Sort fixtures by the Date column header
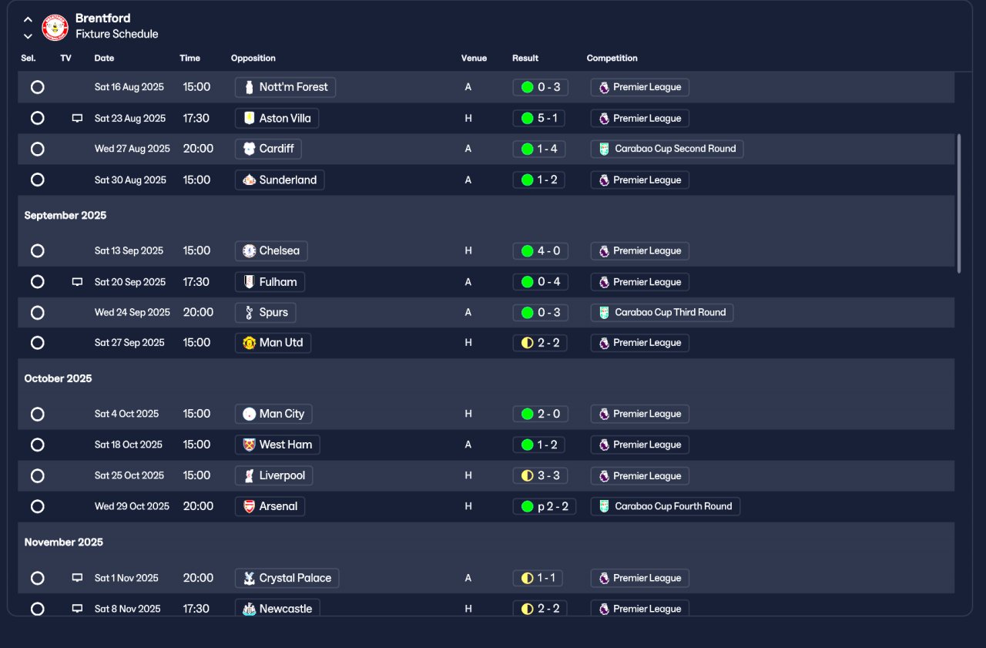986x648 pixels. (x=104, y=59)
